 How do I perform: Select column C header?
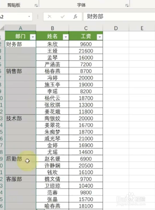(86, 28)
